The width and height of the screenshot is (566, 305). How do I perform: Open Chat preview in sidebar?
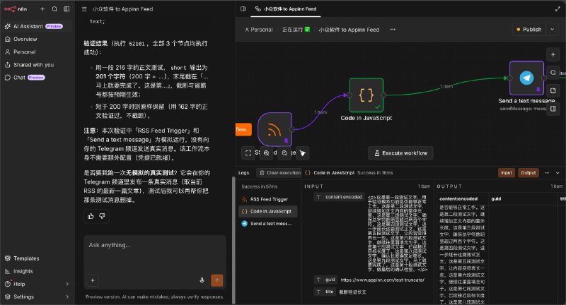[x=25, y=78]
